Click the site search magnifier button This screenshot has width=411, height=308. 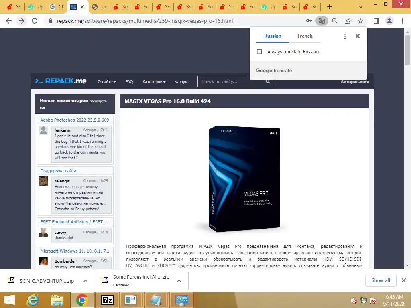268,81
